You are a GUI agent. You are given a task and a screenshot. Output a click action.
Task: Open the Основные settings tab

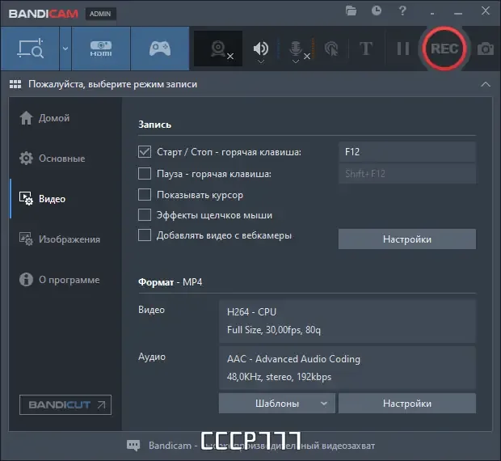pyautogui.click(x=53, y=159)
